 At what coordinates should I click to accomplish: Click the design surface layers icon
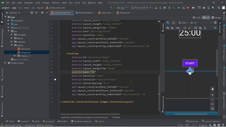click(168, 23)
